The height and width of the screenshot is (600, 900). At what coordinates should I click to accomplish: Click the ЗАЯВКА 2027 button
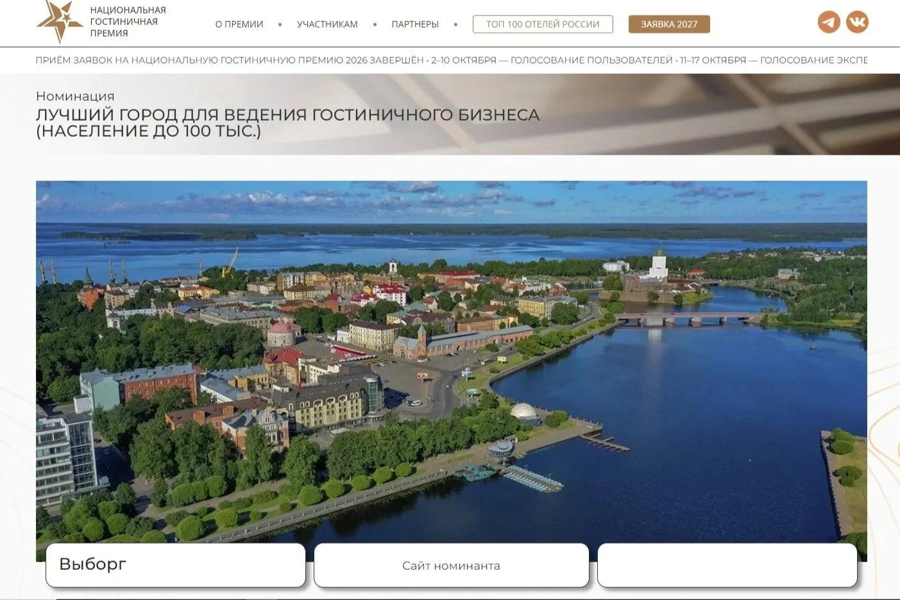pos(669,24)
